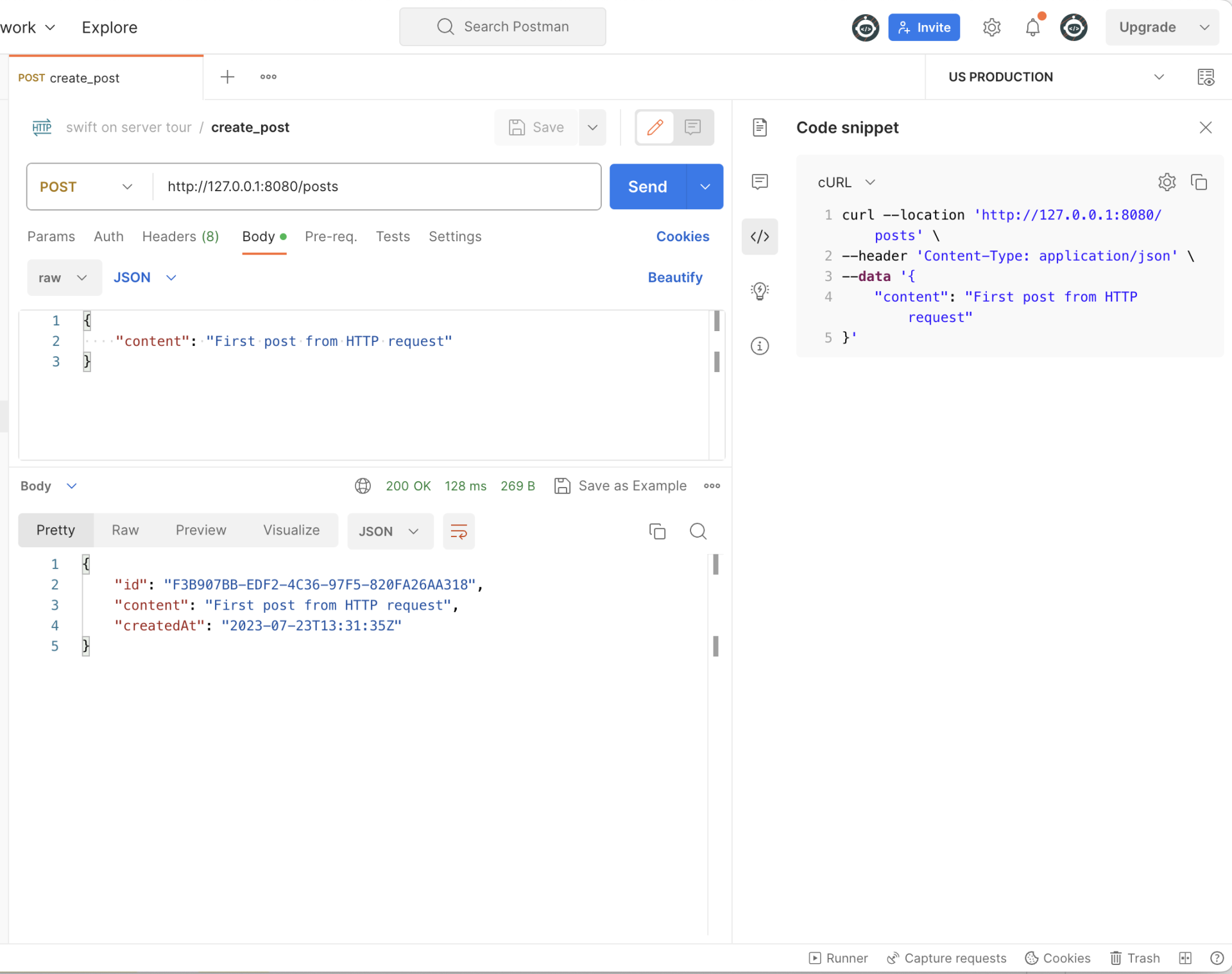Click the lightbulb related requests icon
Screen dimensions: 1232x974
click(x=760, y=291)
